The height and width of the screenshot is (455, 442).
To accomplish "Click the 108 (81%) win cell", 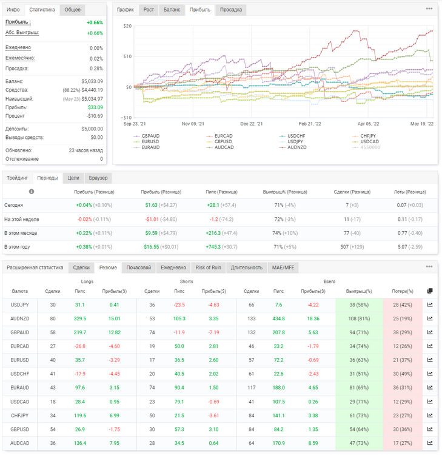I will 359,318.
